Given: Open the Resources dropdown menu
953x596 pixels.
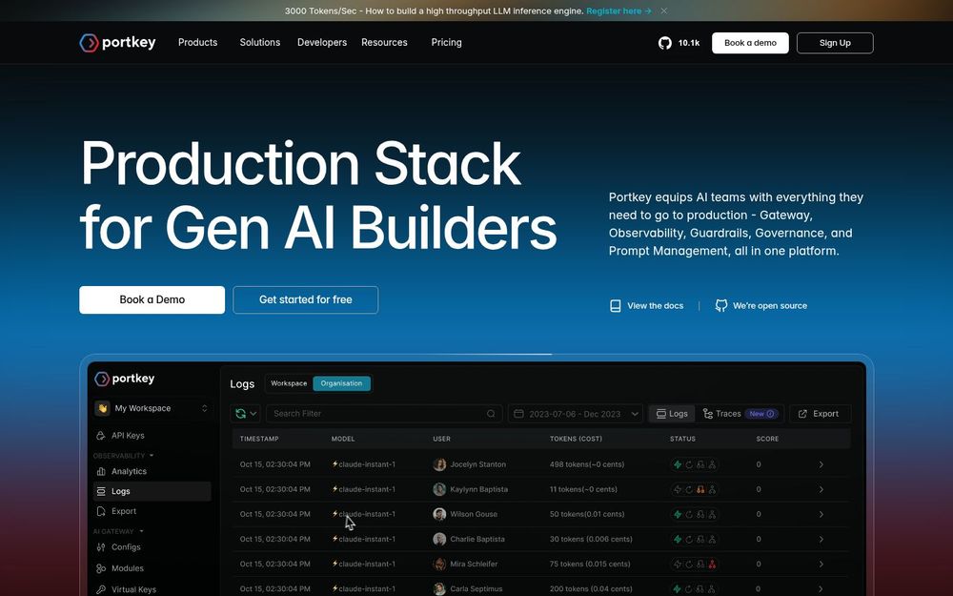Looking at the screenshot, I should (x=384, y=43).
